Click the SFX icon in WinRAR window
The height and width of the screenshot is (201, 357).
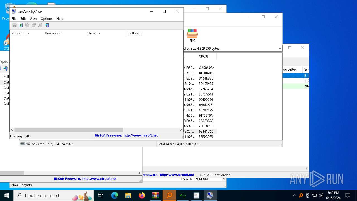pyautogui.click(x=192, y=35)
